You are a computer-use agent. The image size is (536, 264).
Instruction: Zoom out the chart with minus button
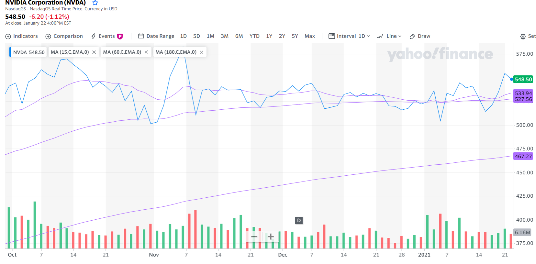tap(254, 237)
